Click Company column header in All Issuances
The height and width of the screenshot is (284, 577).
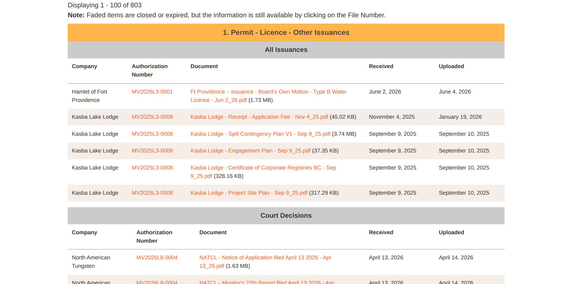click(x=85, y=66)
